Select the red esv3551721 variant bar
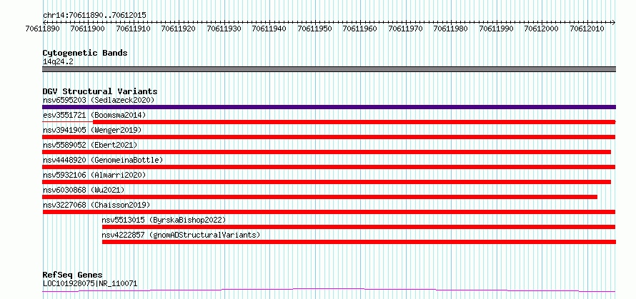This screenshot has height=299, width=636. point(354,122)
